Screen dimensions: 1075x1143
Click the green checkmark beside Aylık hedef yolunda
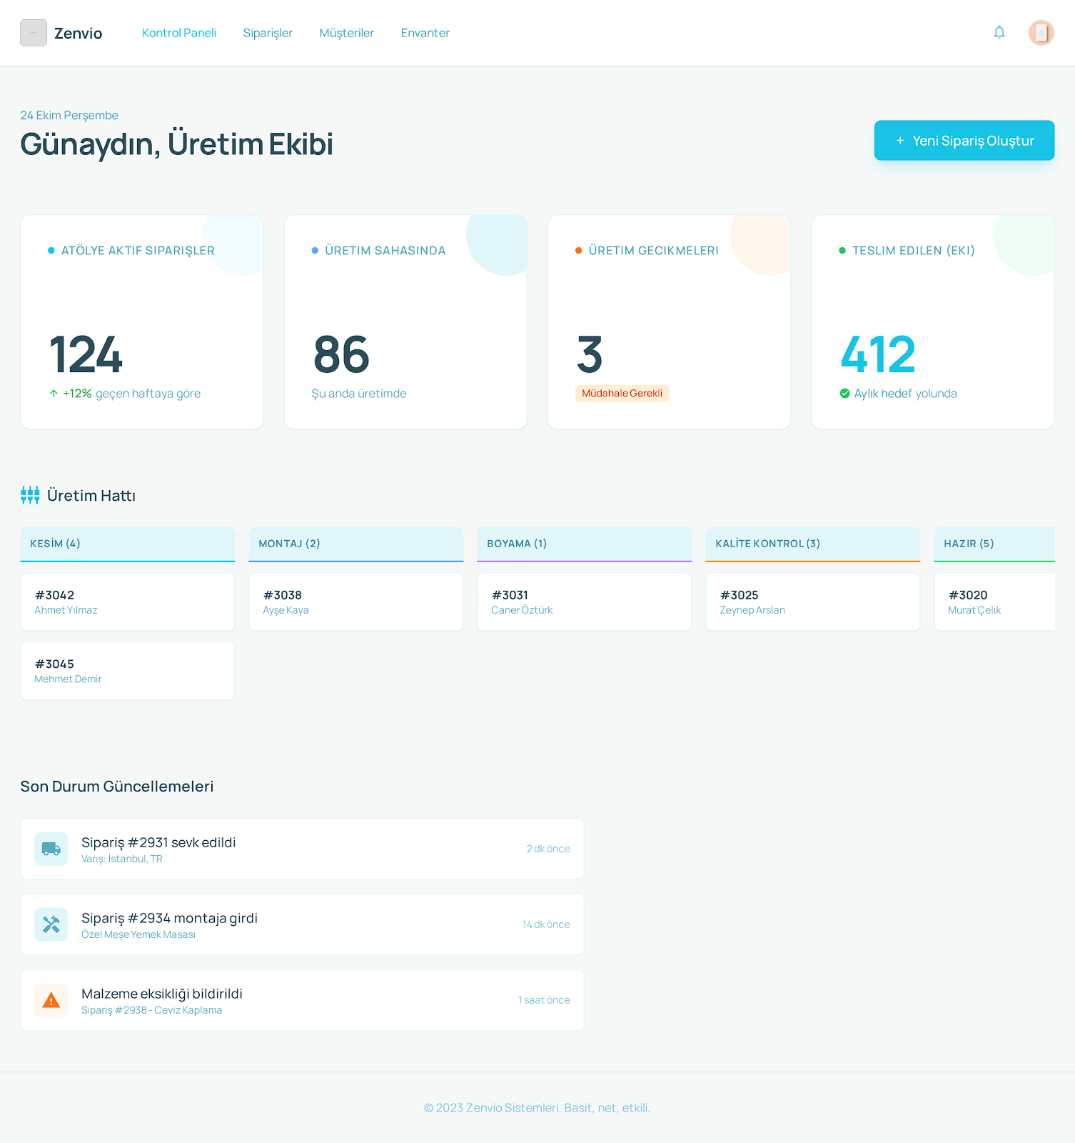click(844, 394)
